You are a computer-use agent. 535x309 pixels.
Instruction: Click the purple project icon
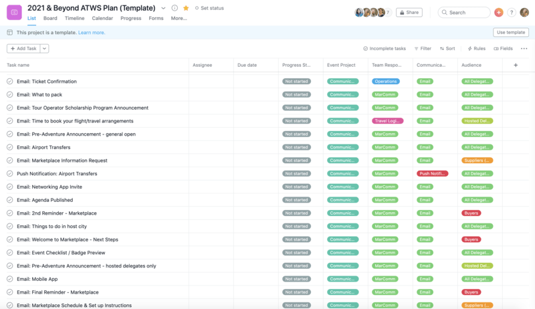(x=14, y=12)
